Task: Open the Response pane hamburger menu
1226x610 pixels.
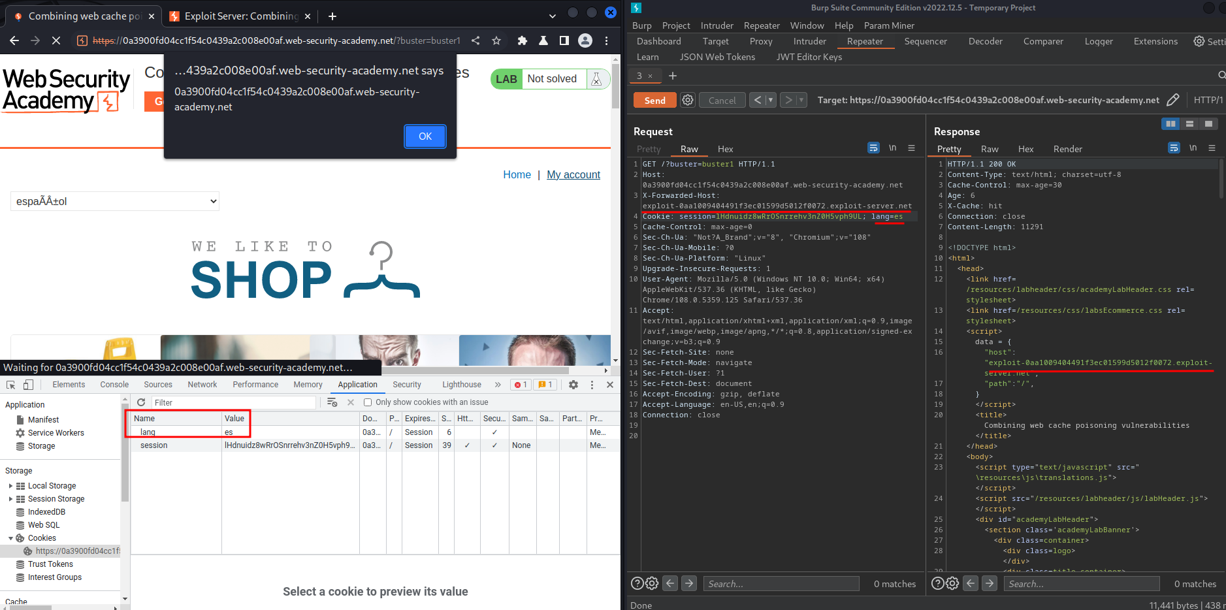Action: coord(1212,148)
